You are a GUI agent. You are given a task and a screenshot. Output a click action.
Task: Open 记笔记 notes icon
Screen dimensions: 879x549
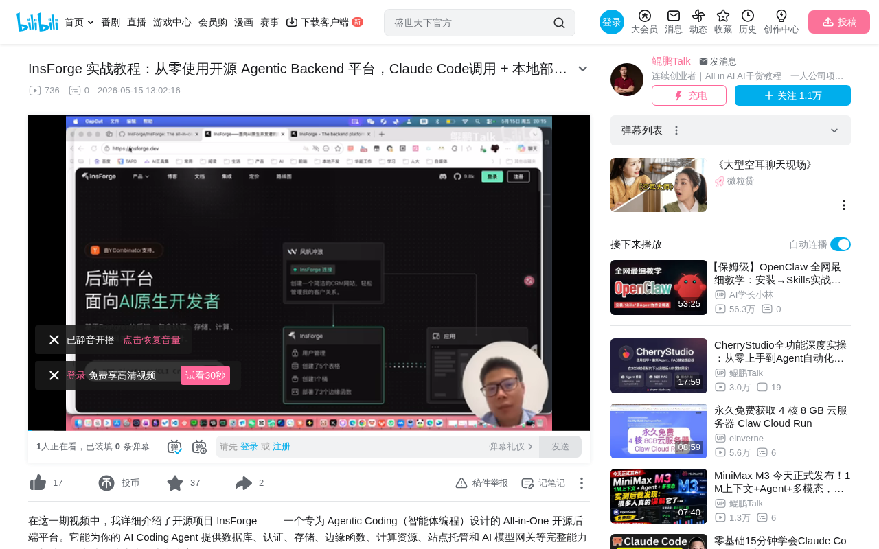pyautogui.click(x=527, y=483)
